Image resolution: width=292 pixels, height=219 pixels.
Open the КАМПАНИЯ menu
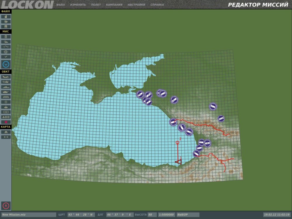(x=114, y=5)
